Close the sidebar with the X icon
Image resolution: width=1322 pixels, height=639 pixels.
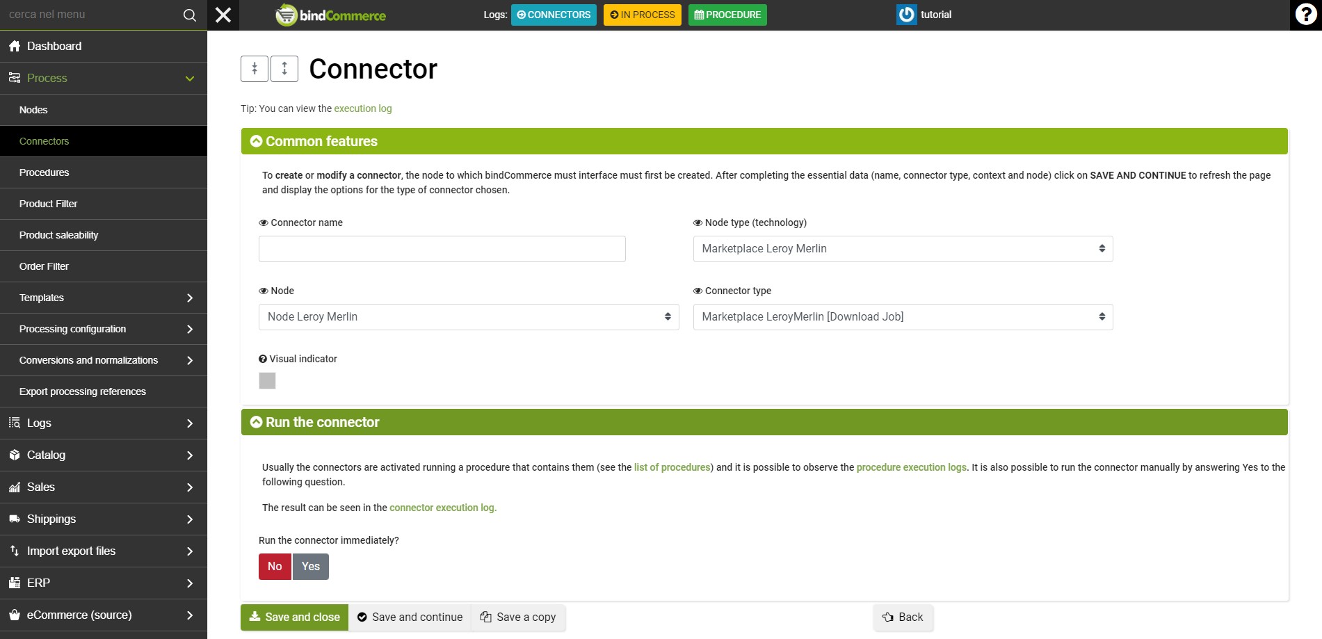tap(223, 15)
